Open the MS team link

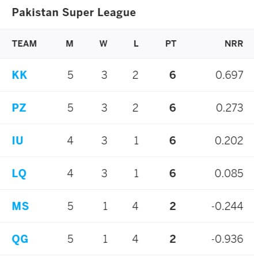pos(20,206)
